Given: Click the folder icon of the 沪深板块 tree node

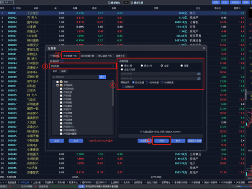Looking at the screenshot, I should point(61,85).
